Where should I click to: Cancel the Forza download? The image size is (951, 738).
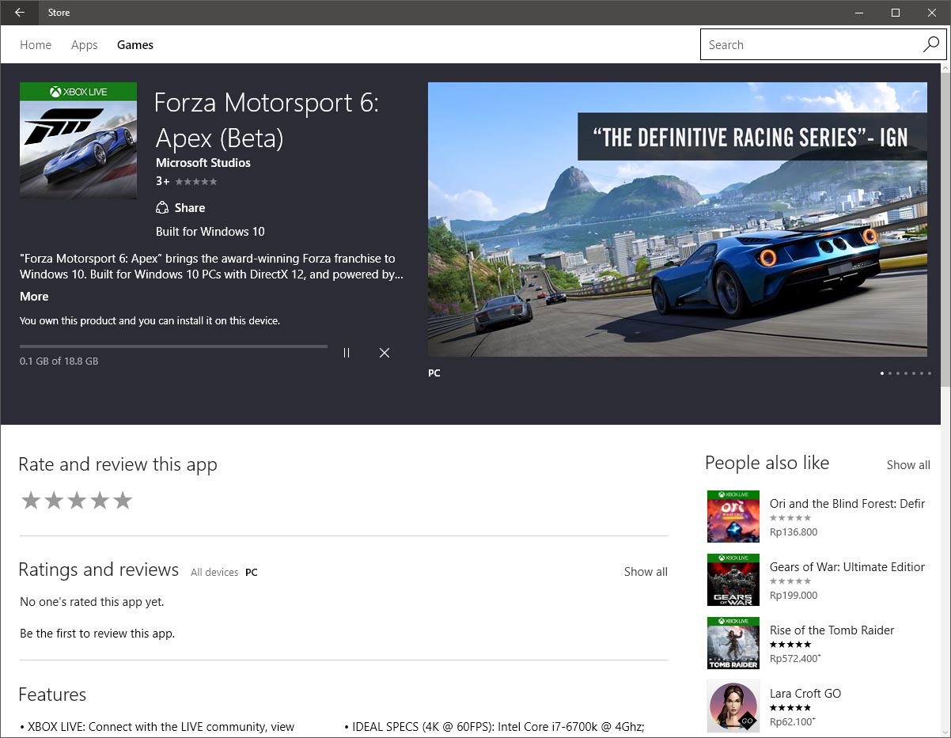385,353
